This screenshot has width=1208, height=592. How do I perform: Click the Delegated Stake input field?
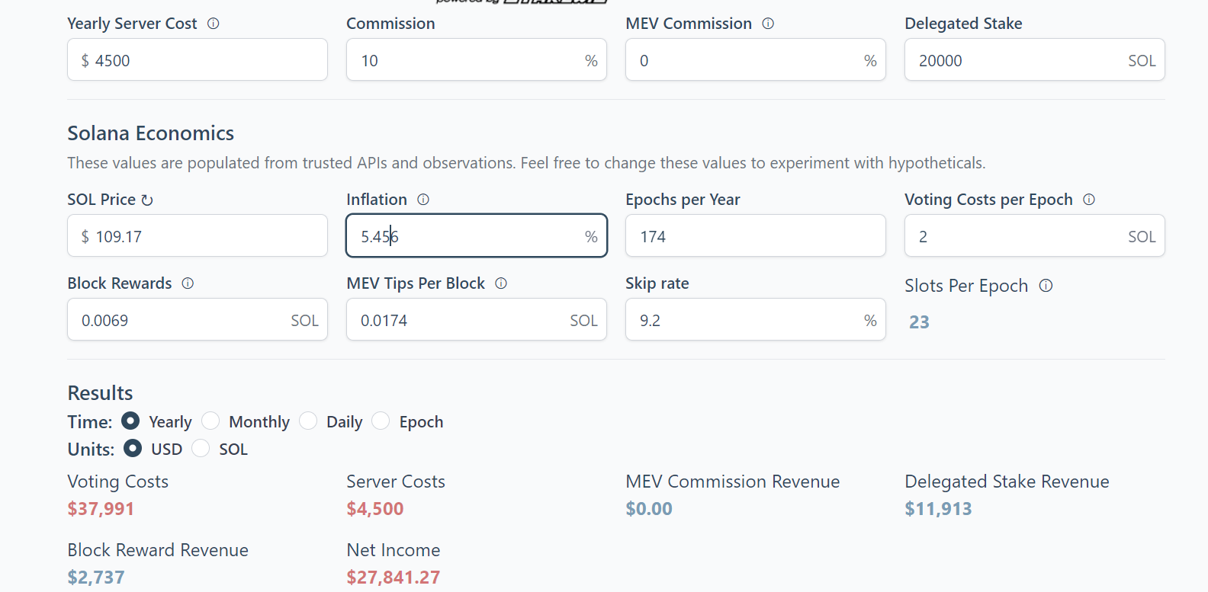[1035, 59]
